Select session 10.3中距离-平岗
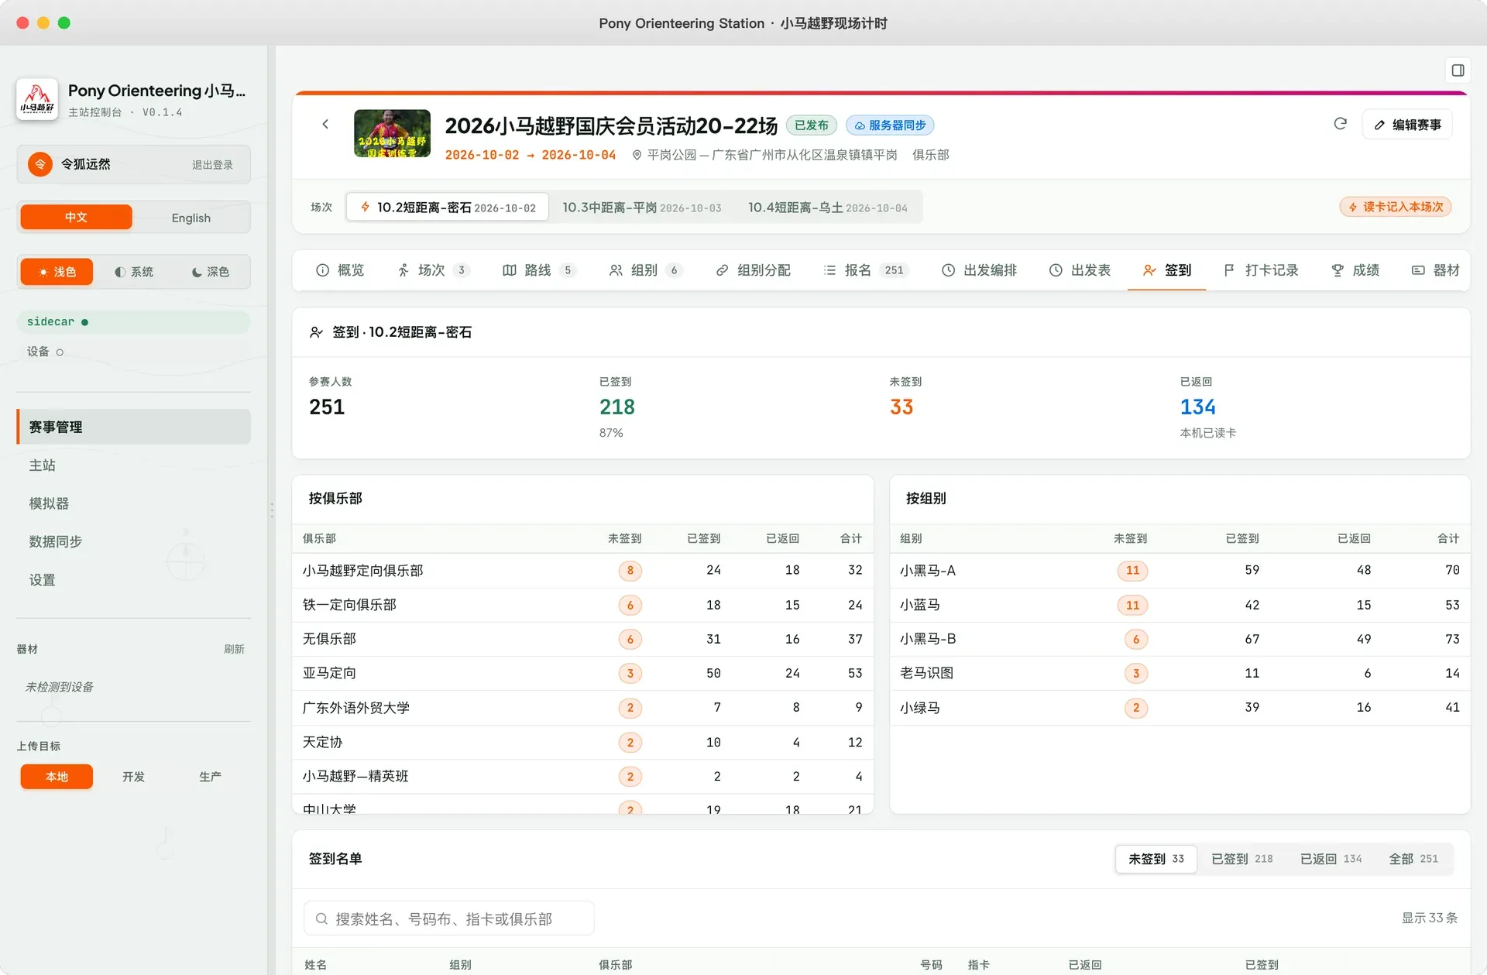1487x975 pixels. coord(641,208)
